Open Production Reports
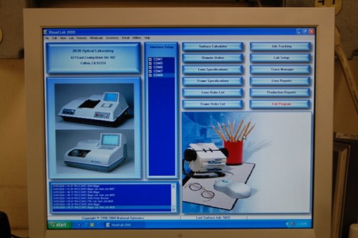This screenshot has height=238, width=358. click(x=280, y=93)
